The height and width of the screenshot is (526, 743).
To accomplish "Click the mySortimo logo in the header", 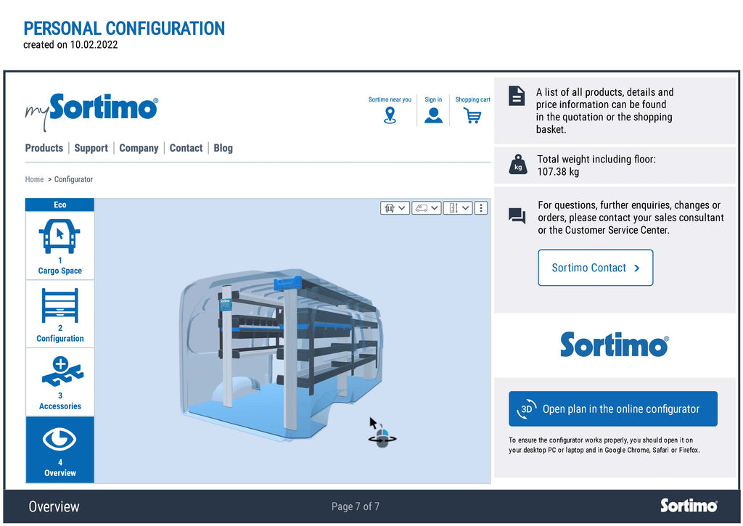I will [91, 112].
